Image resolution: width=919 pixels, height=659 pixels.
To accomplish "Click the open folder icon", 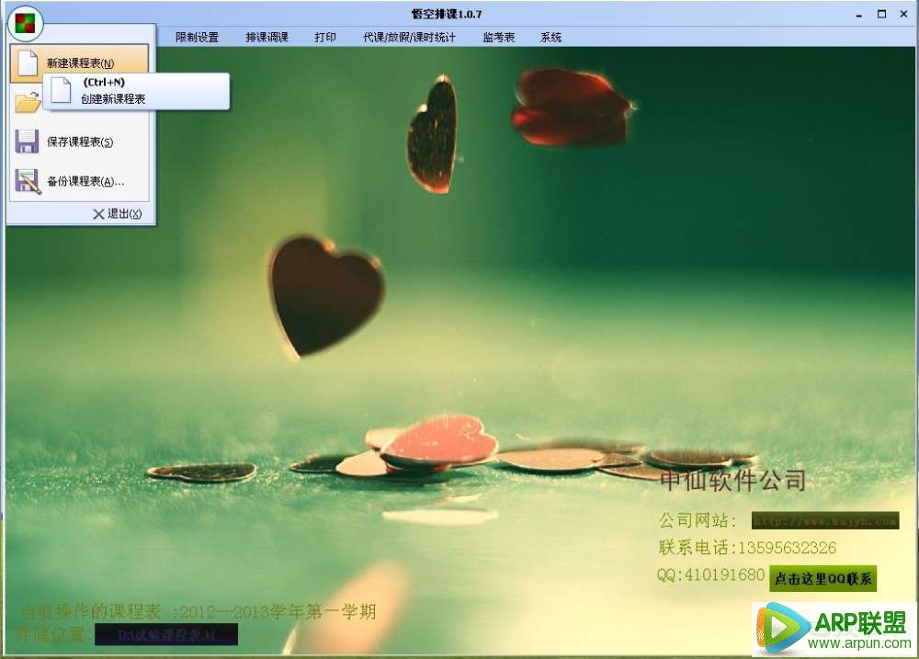I will (x=26, y=102).
